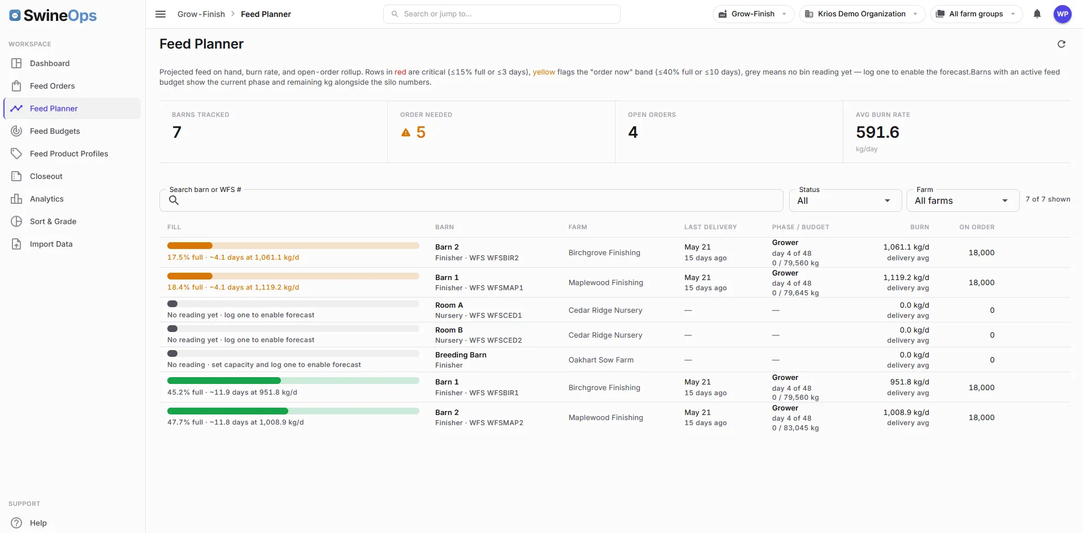Viewport: 1083px width, 533px height.
Task: Click the hamburger menu icon
Action: point(161,14)
